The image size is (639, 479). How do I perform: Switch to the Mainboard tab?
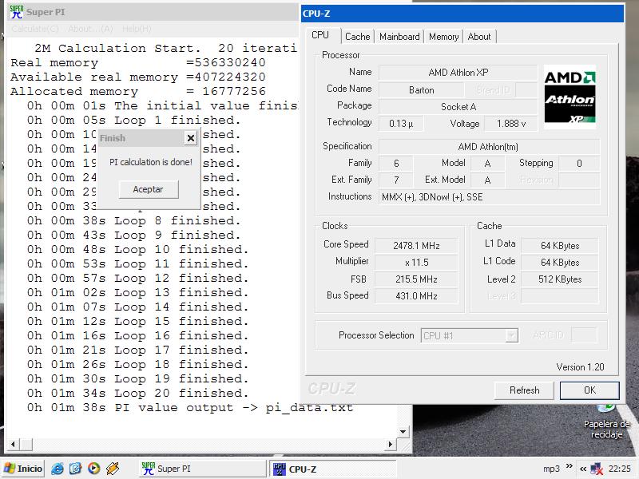[399, 37]
